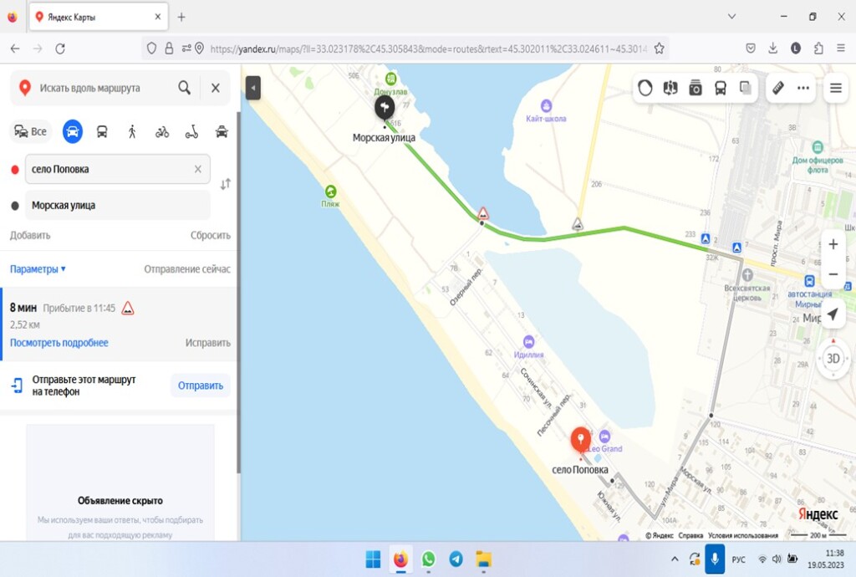
Task: Select the 8 мин route card
Action: [x=119, y=324]
